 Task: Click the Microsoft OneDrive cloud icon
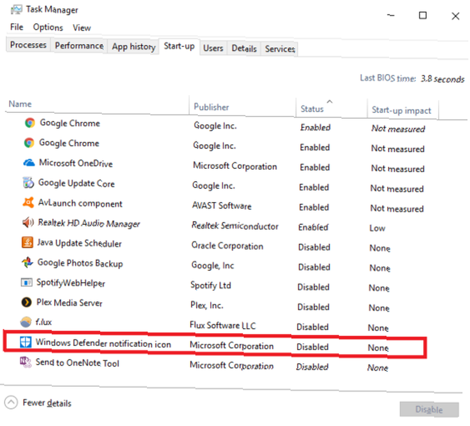pos(29,163)
